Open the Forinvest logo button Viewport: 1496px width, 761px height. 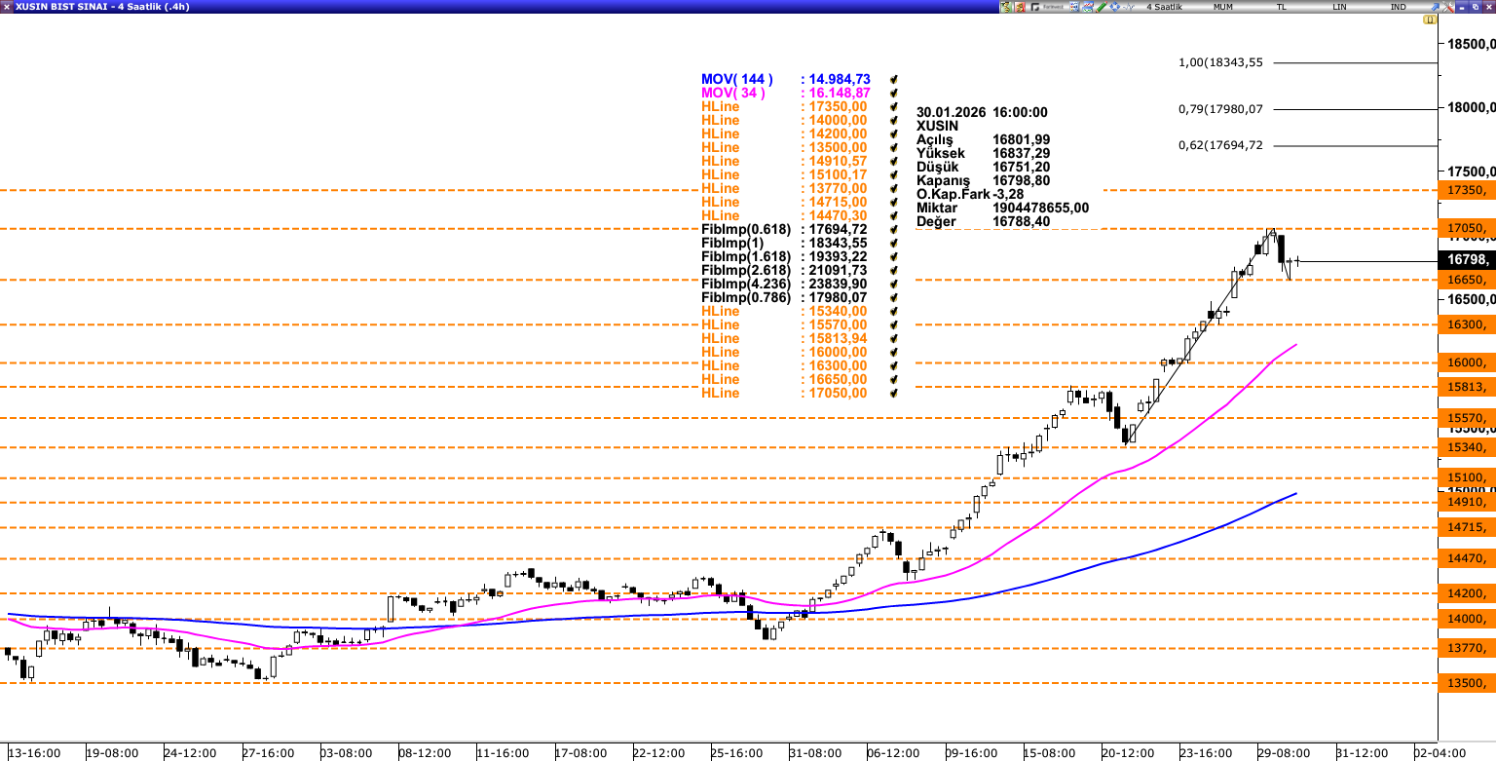(x=1048, y=7)
